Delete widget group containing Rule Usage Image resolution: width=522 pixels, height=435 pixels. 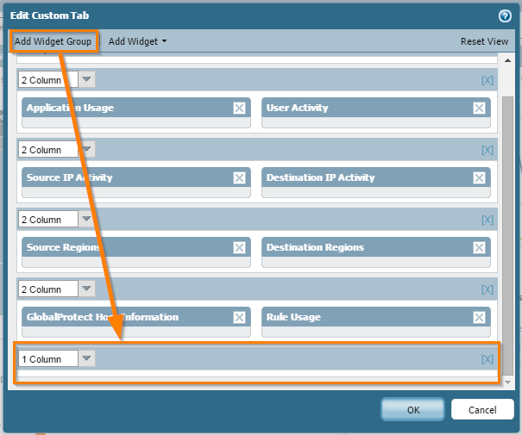pos(487,289)
